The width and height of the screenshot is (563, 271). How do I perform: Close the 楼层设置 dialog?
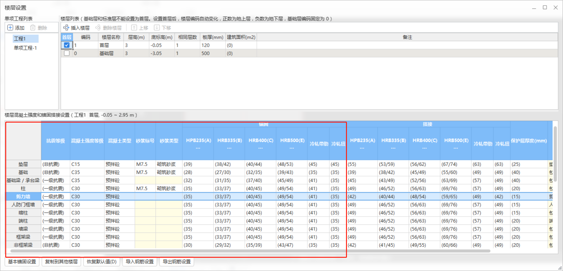[x=556, y=7]
